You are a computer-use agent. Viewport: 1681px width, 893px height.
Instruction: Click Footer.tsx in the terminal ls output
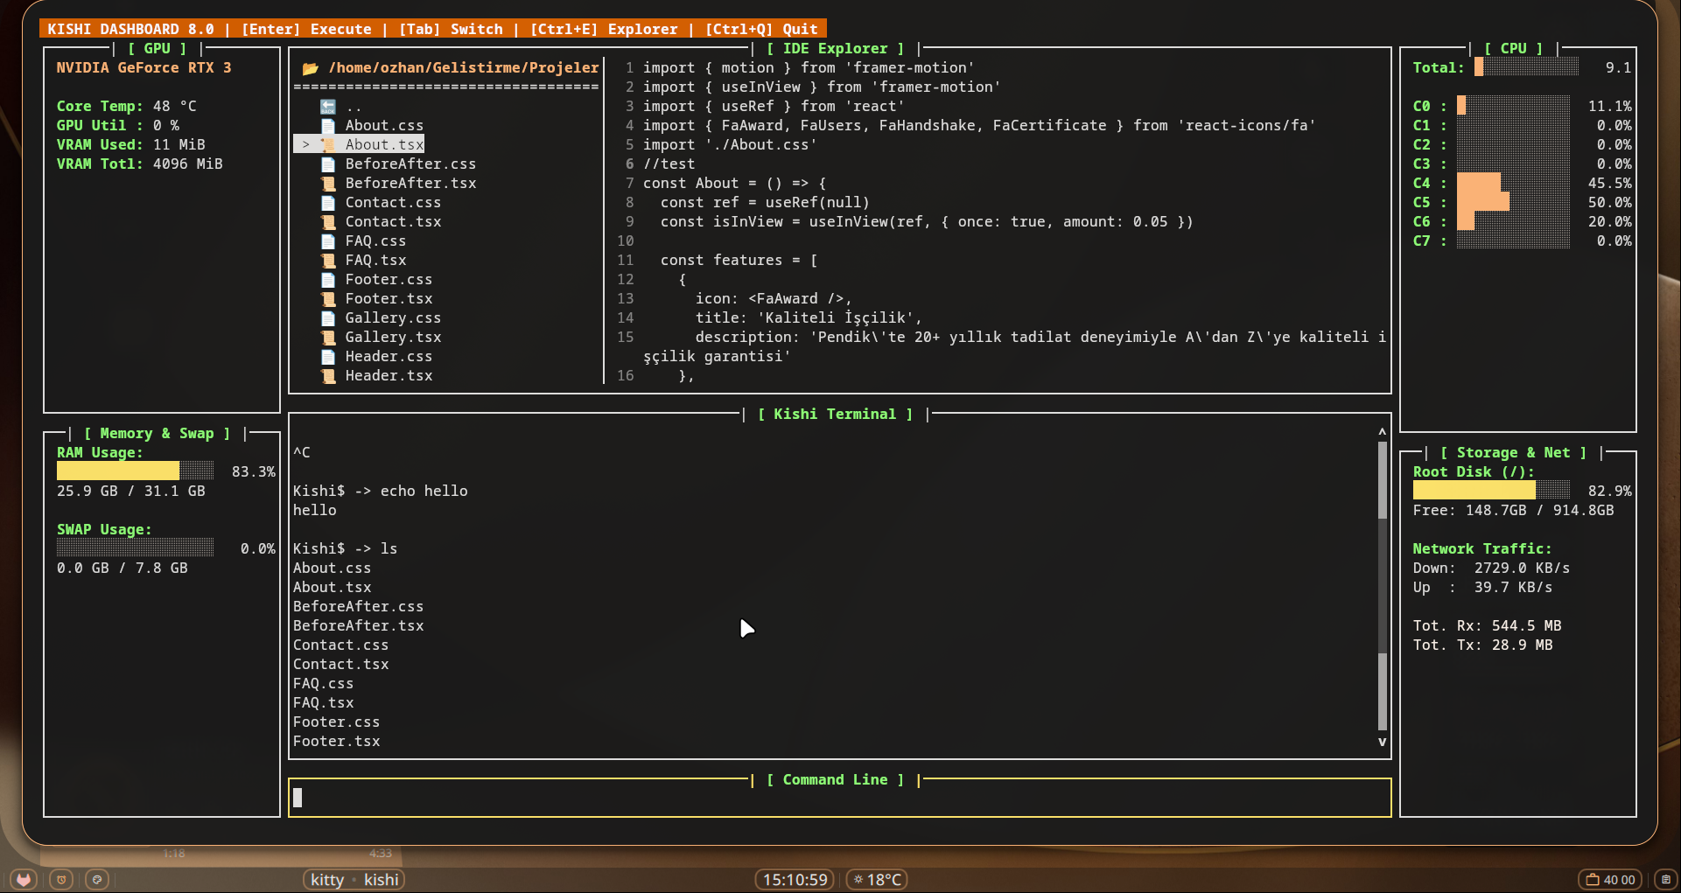pos(336,742)
